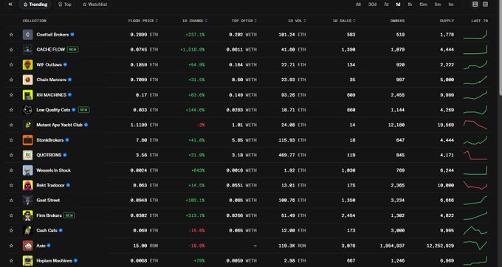Viewport: 502px width, 267px height.
Task: Star Mutant Ape Yacht Club row
Action: 11,125
